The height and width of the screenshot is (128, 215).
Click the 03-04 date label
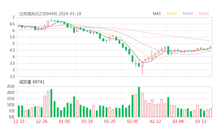178,121
